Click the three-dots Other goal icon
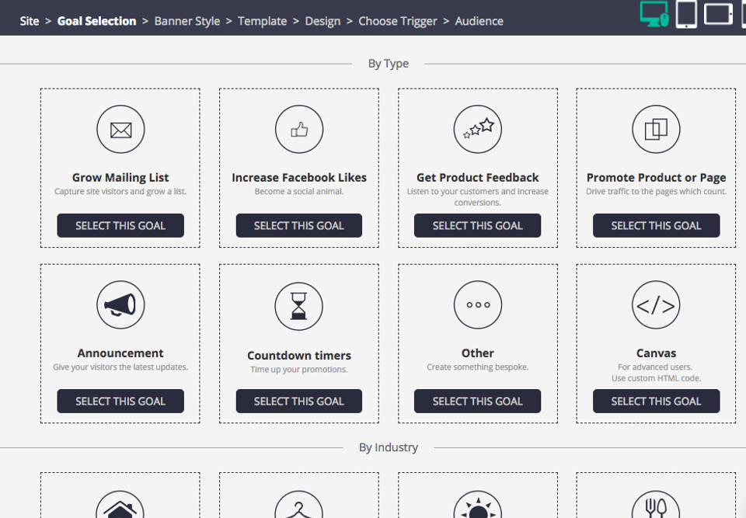 [x=478, y=305]
